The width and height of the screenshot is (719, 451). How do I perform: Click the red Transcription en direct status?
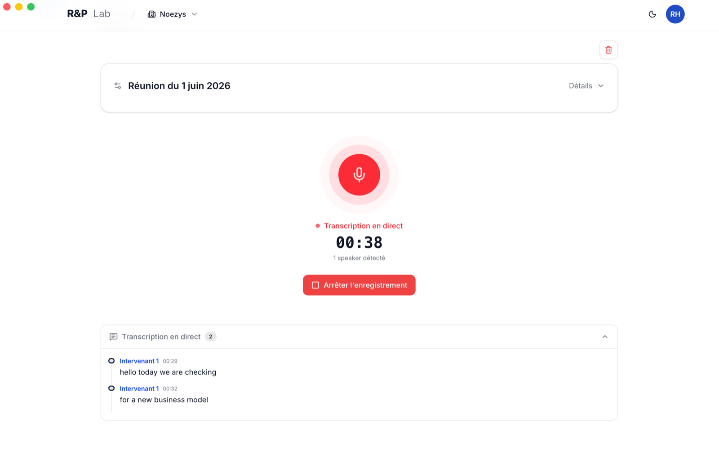(359, 226)
